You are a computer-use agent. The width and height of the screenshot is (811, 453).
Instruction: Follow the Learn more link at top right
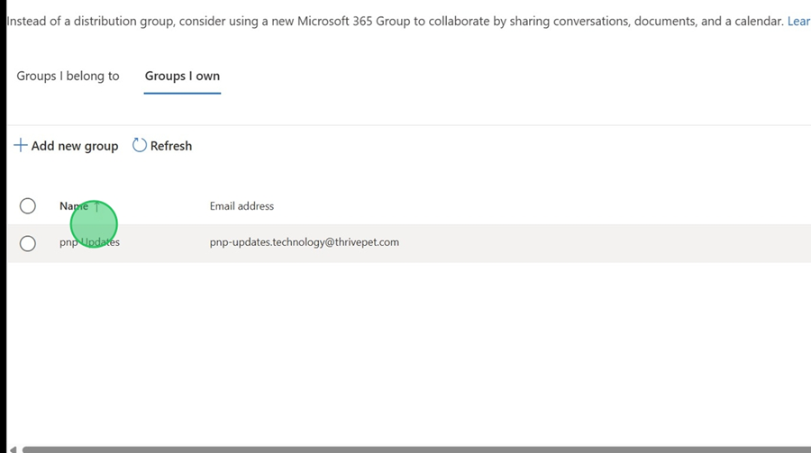(798, 21)
